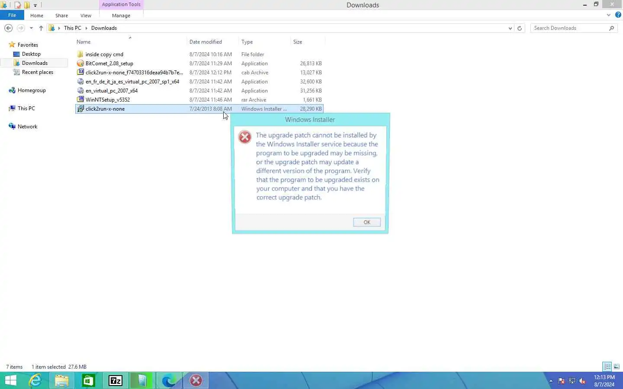Launch Microsoft Edge from the taskbar
Image resolution: width=623 pixels, height=389 pixels.
point(169,381)
